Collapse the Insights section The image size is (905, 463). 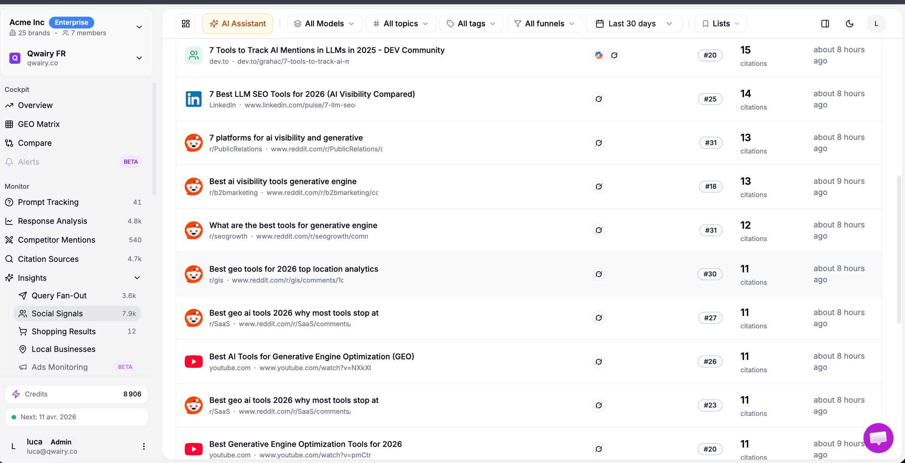[137, 278]
